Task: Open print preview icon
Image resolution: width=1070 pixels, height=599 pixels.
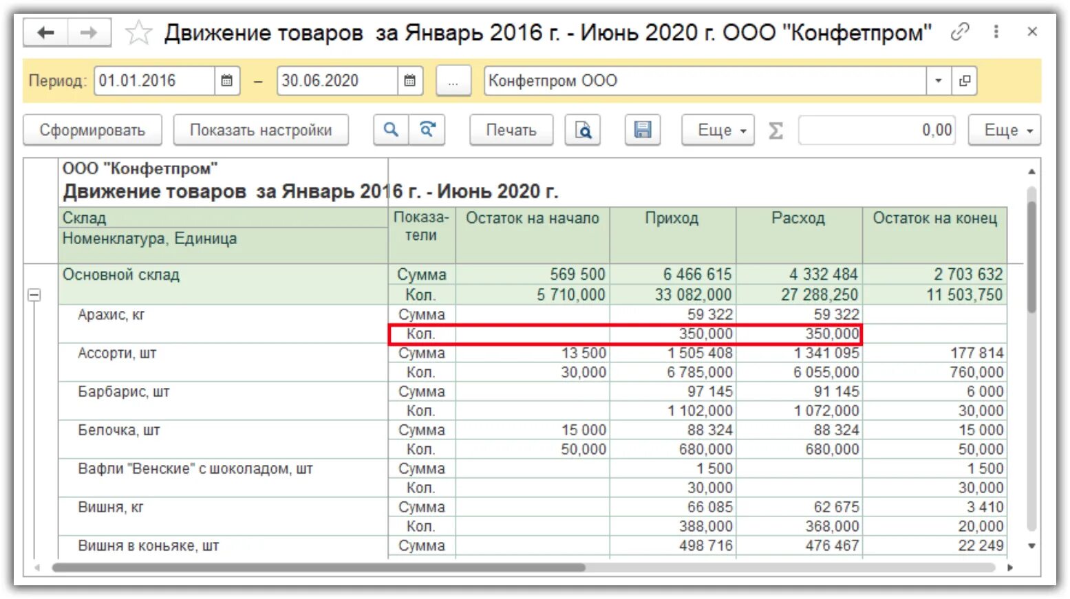Action: point(583,130)
